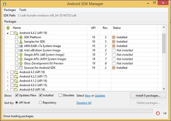The width and height of the screenshot is (171, 121).
Task: Click the package list scrollbar thumb
Action: coord(164,43)
